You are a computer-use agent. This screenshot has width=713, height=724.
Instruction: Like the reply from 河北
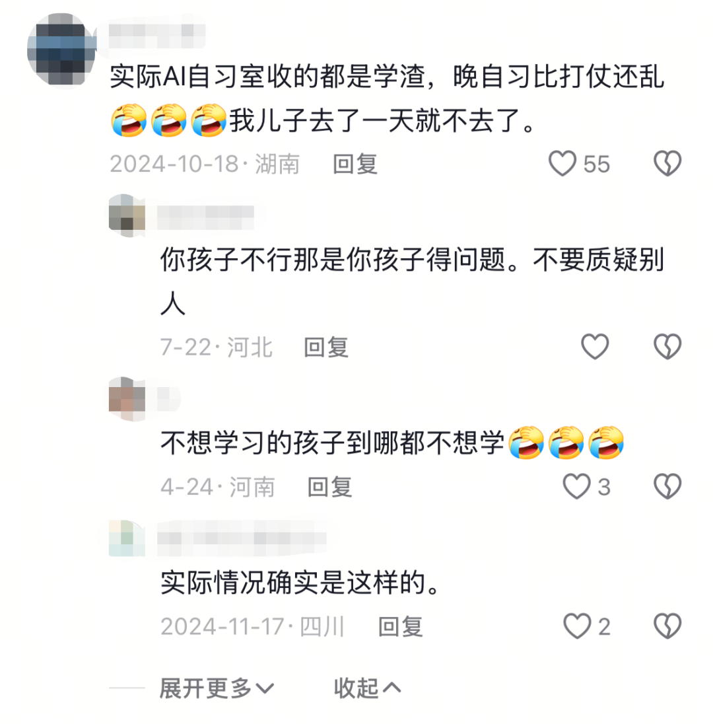[595, 346]
